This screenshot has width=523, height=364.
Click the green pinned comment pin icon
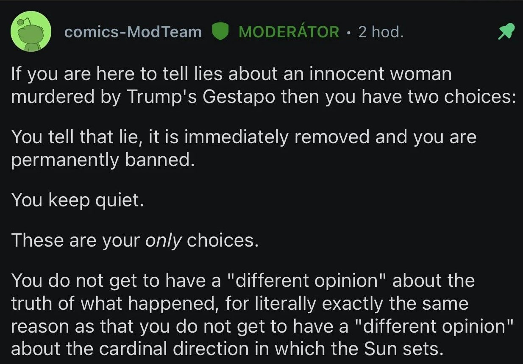pyautogui.click(x=506, y=32)
